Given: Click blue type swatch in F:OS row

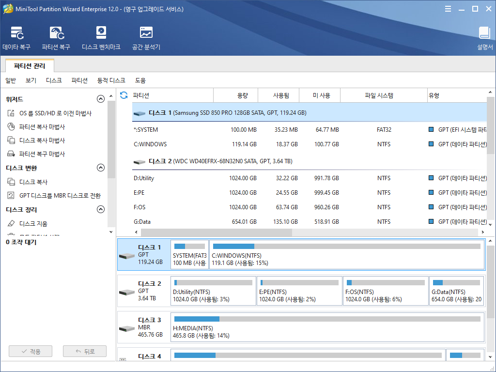Looking at the screenshot, I should (431, 207).
